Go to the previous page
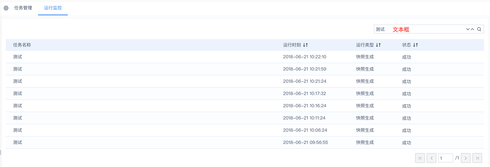The width and height of the screenshot is (490, 167). 432,158
